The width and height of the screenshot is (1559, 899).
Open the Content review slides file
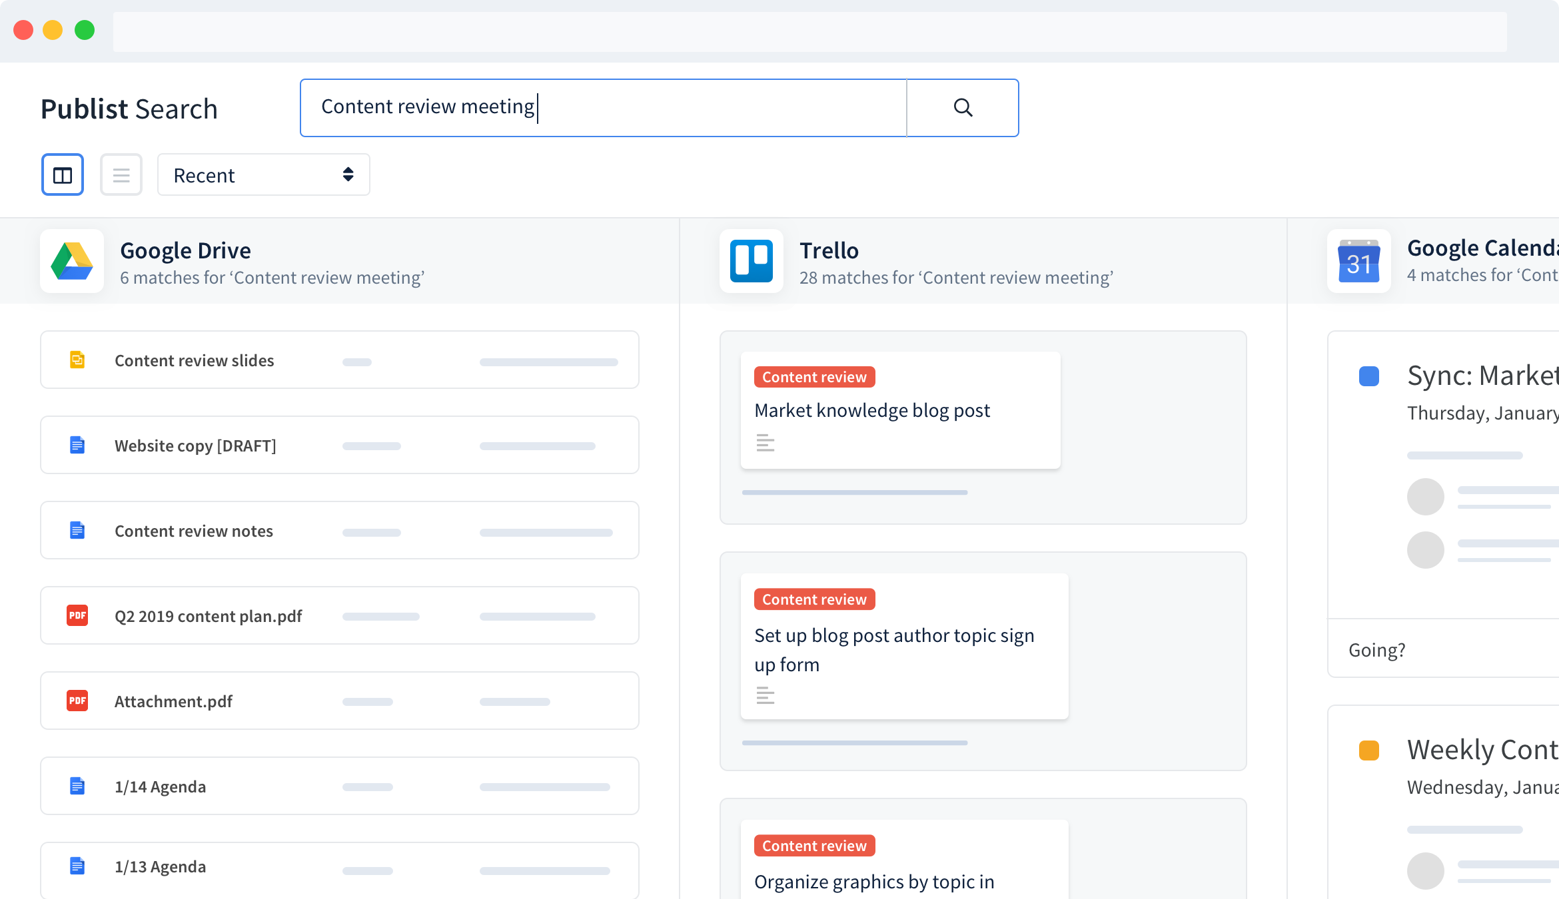click(195, 360)
